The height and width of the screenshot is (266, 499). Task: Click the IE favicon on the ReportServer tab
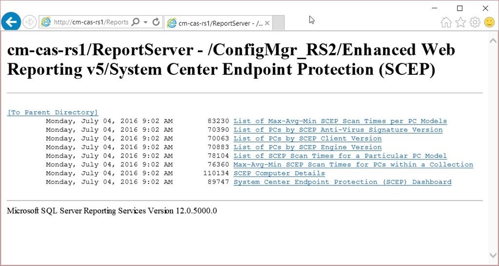pyautogui.click(x=172, y=23)
